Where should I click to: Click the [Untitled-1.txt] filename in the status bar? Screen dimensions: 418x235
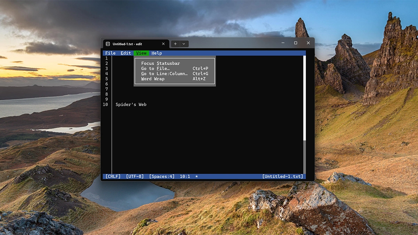282,177
